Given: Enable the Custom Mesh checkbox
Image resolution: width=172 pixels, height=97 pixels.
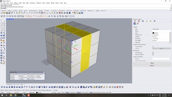Looking at the screenshot, I should (x=153, y=47).
